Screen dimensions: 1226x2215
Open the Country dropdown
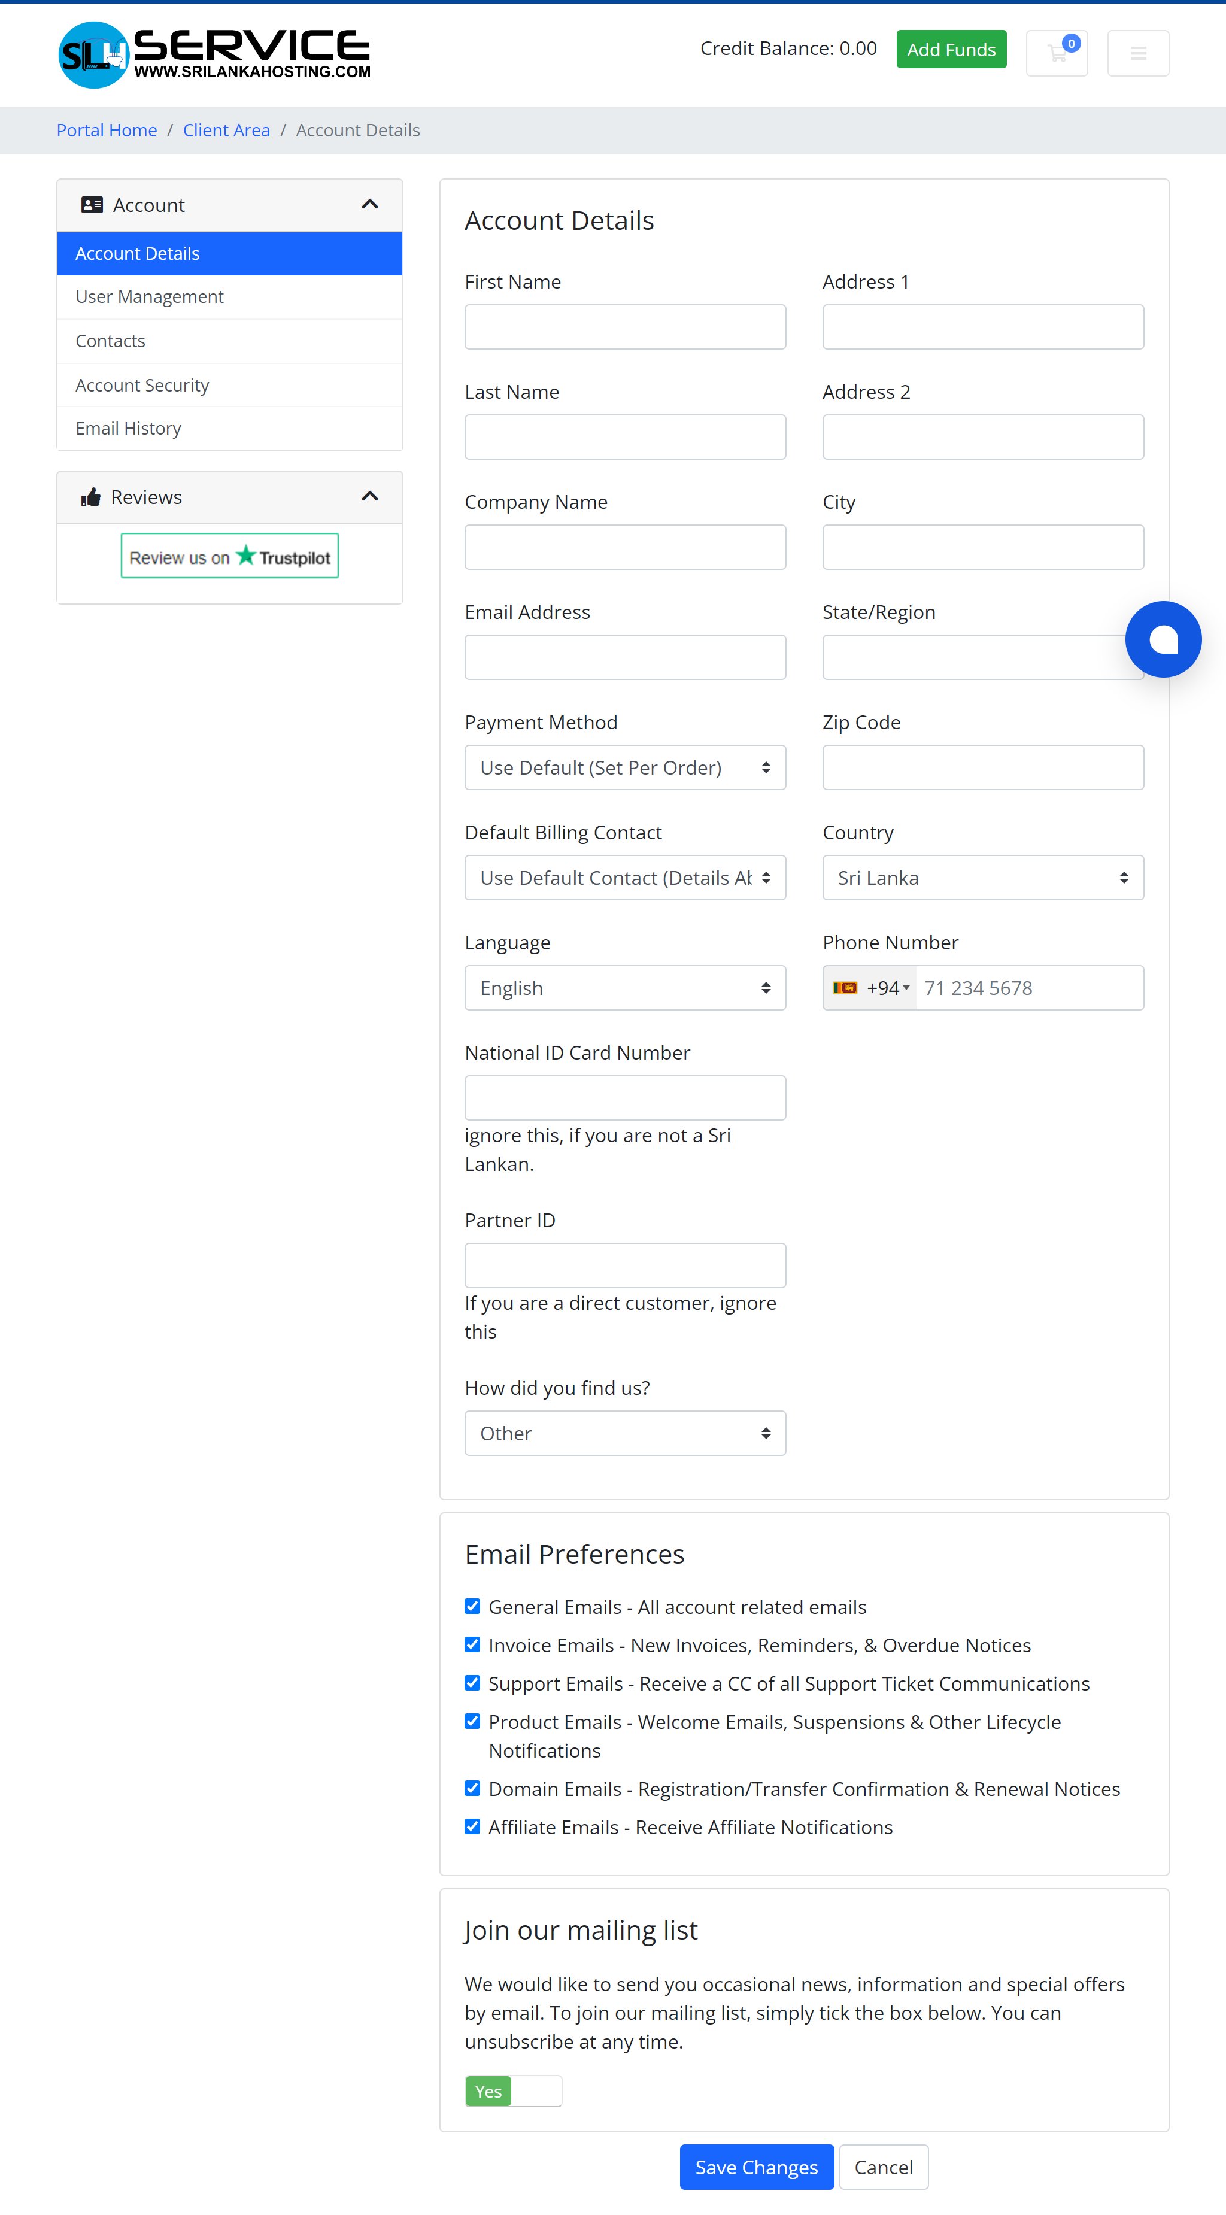coord(983,878)
